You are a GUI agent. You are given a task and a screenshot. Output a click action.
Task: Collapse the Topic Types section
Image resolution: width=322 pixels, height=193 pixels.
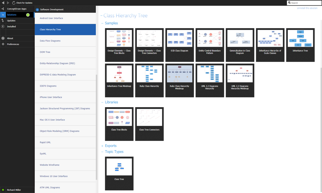pos(102,152)
